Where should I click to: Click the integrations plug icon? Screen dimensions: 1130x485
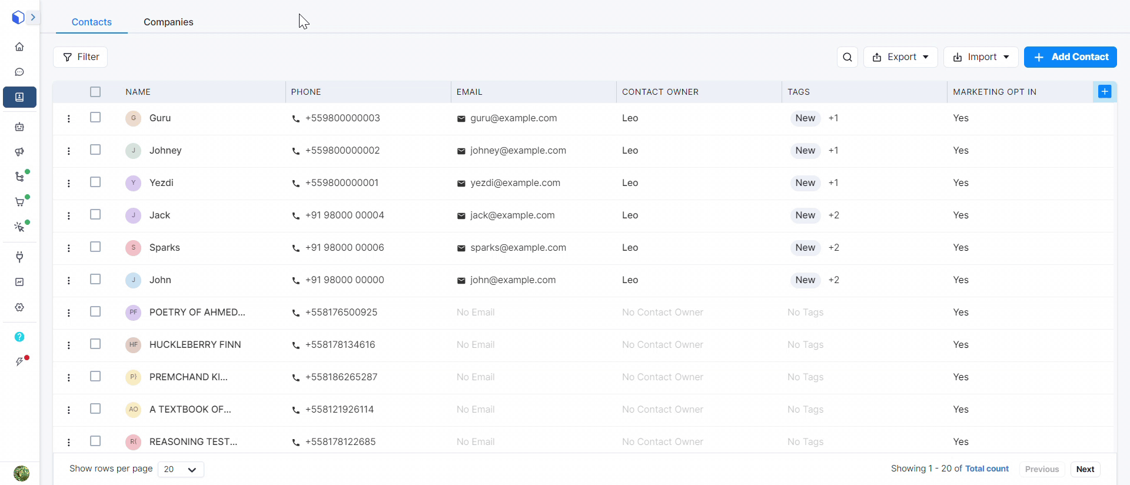coord(19,257)
